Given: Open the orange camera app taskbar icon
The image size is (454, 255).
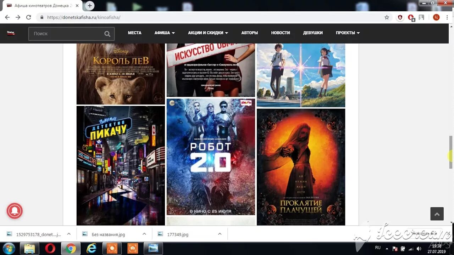Looking at the screenshot, I should tap(133, 248).
